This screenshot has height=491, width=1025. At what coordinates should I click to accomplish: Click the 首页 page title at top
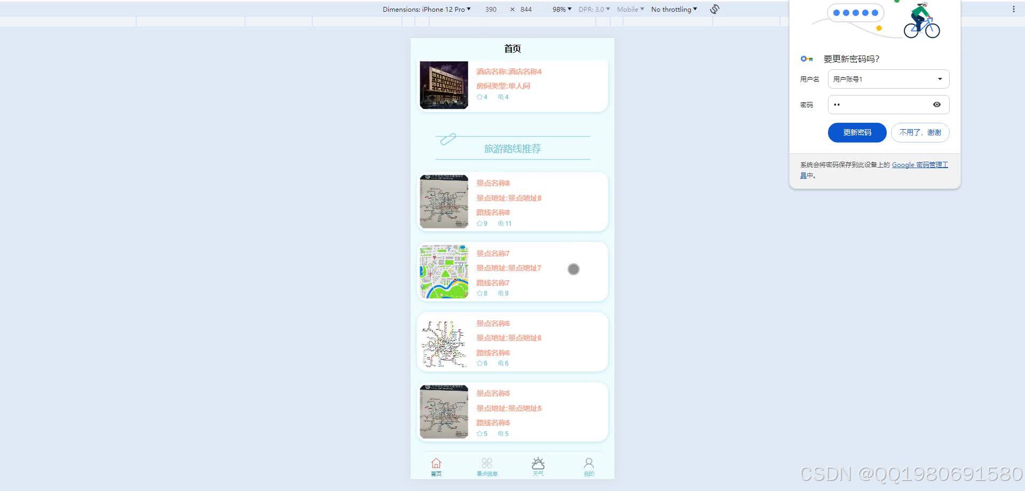512,49
